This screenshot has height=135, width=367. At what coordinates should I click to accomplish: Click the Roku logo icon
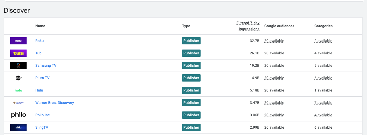tap(18, 41)
